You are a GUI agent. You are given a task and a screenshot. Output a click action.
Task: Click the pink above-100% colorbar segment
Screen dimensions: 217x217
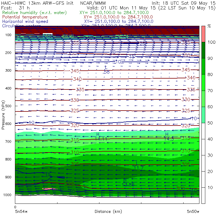(203, 34)
